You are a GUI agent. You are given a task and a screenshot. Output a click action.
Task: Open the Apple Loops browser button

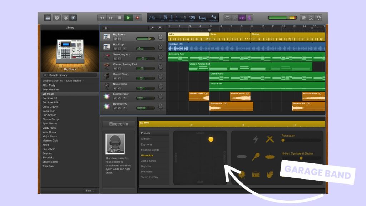(x=311, y=18)
